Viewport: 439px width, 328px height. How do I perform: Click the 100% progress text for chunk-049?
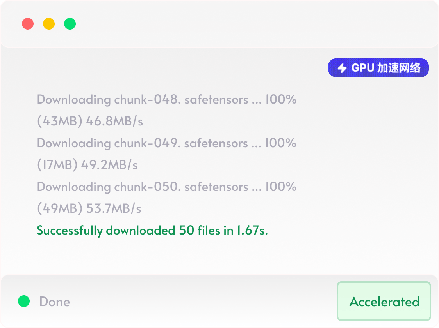tap(281, 143)
